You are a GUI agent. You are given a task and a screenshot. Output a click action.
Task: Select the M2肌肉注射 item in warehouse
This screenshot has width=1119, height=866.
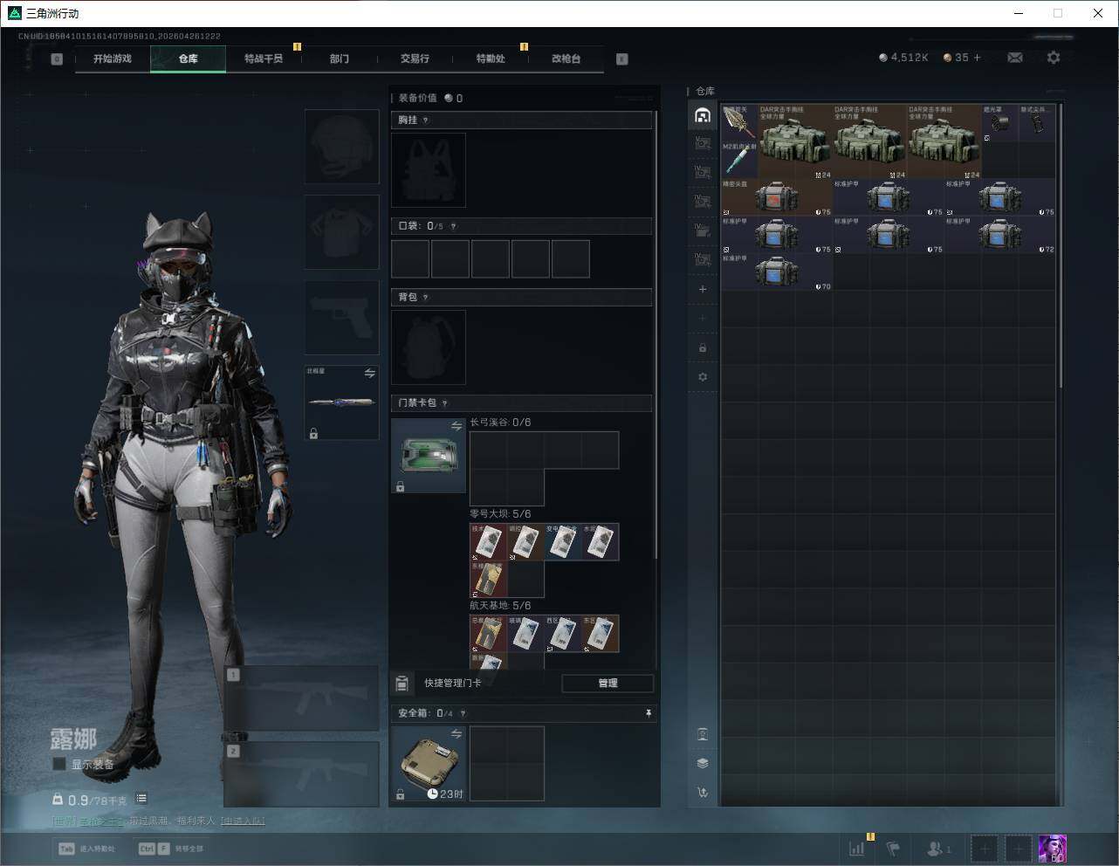(739, 161)
